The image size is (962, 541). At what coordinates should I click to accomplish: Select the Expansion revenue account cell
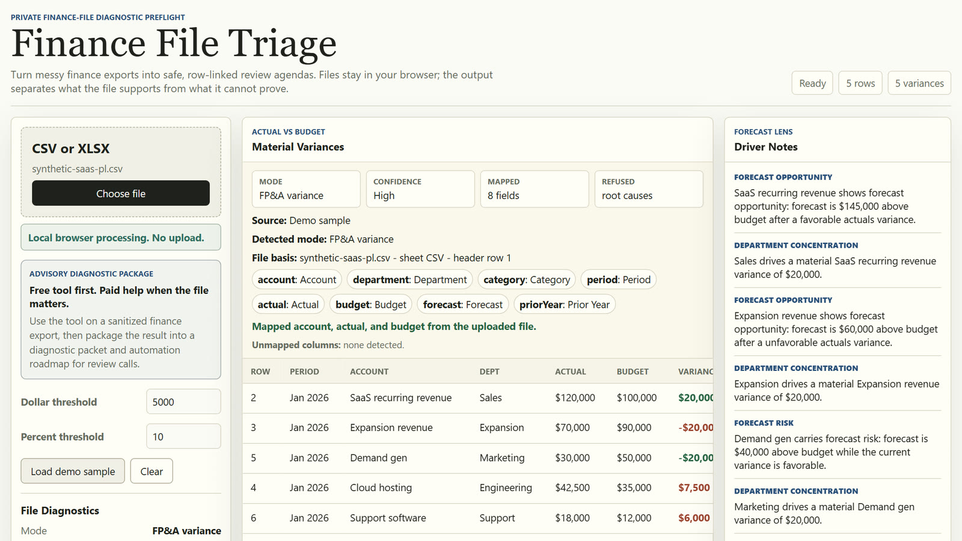pos(391,428)
